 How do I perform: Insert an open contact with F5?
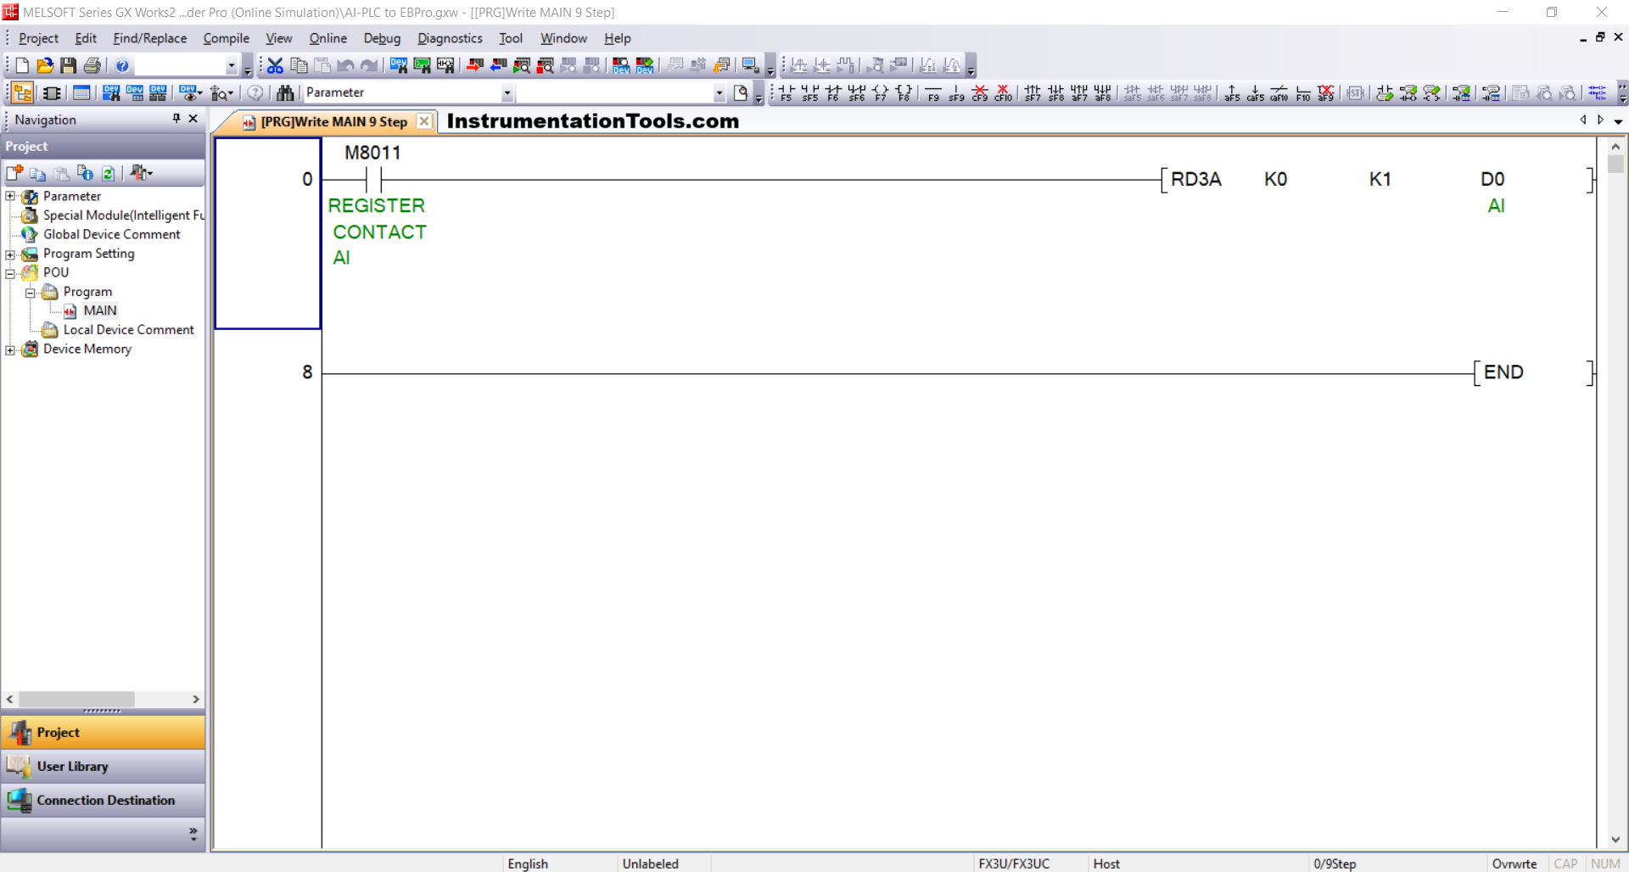click(787, 93)
